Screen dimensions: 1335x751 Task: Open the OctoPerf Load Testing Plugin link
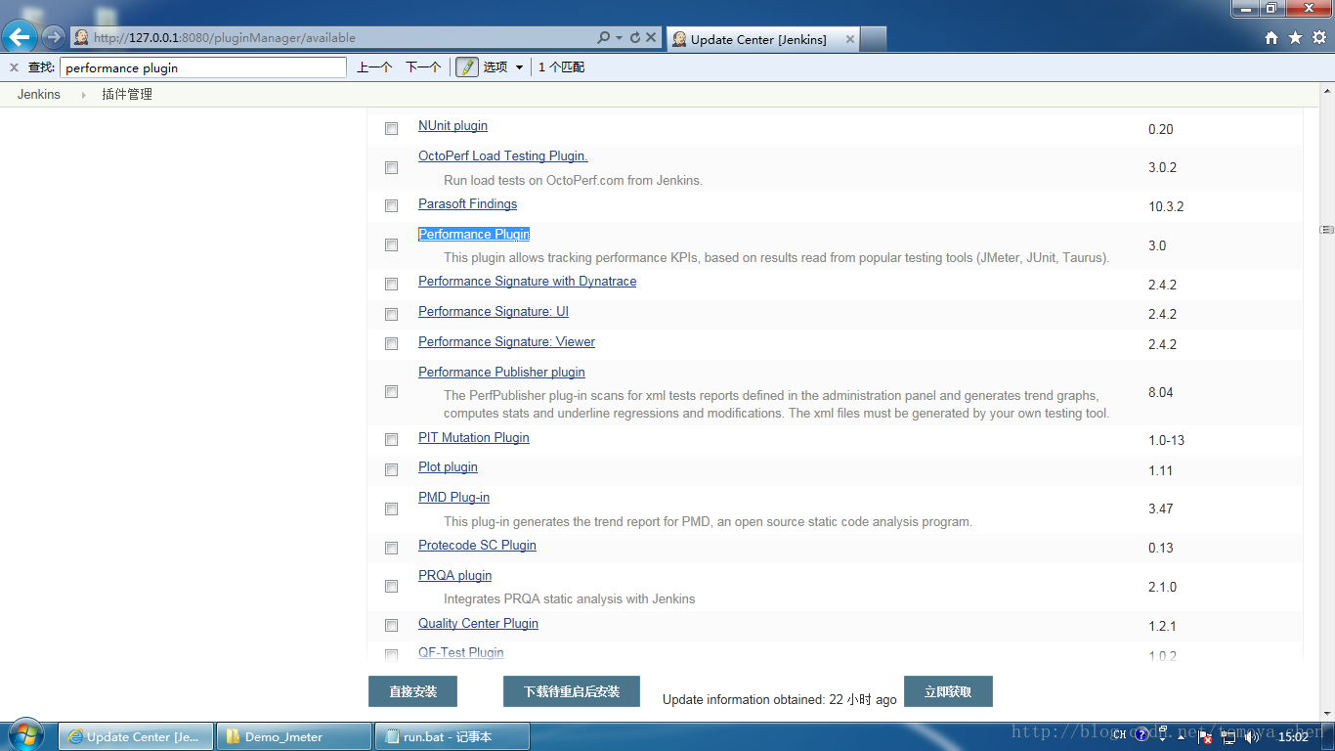point(503,156)
